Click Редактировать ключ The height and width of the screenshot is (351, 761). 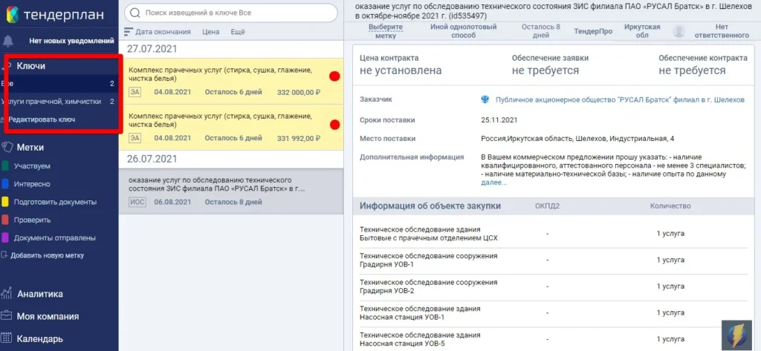pos(42,119)
